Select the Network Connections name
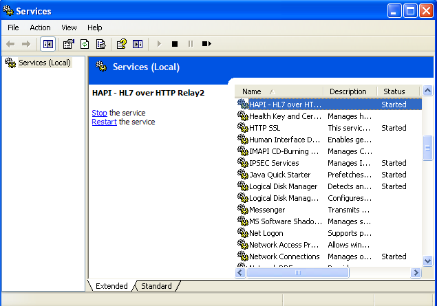Viewport: 437px width, 306px height. tap(284, 256)
